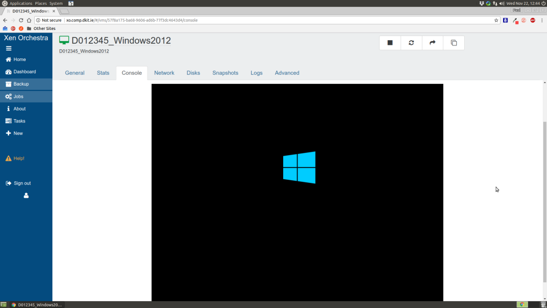Reload the page in the browser

click(21, 20)
